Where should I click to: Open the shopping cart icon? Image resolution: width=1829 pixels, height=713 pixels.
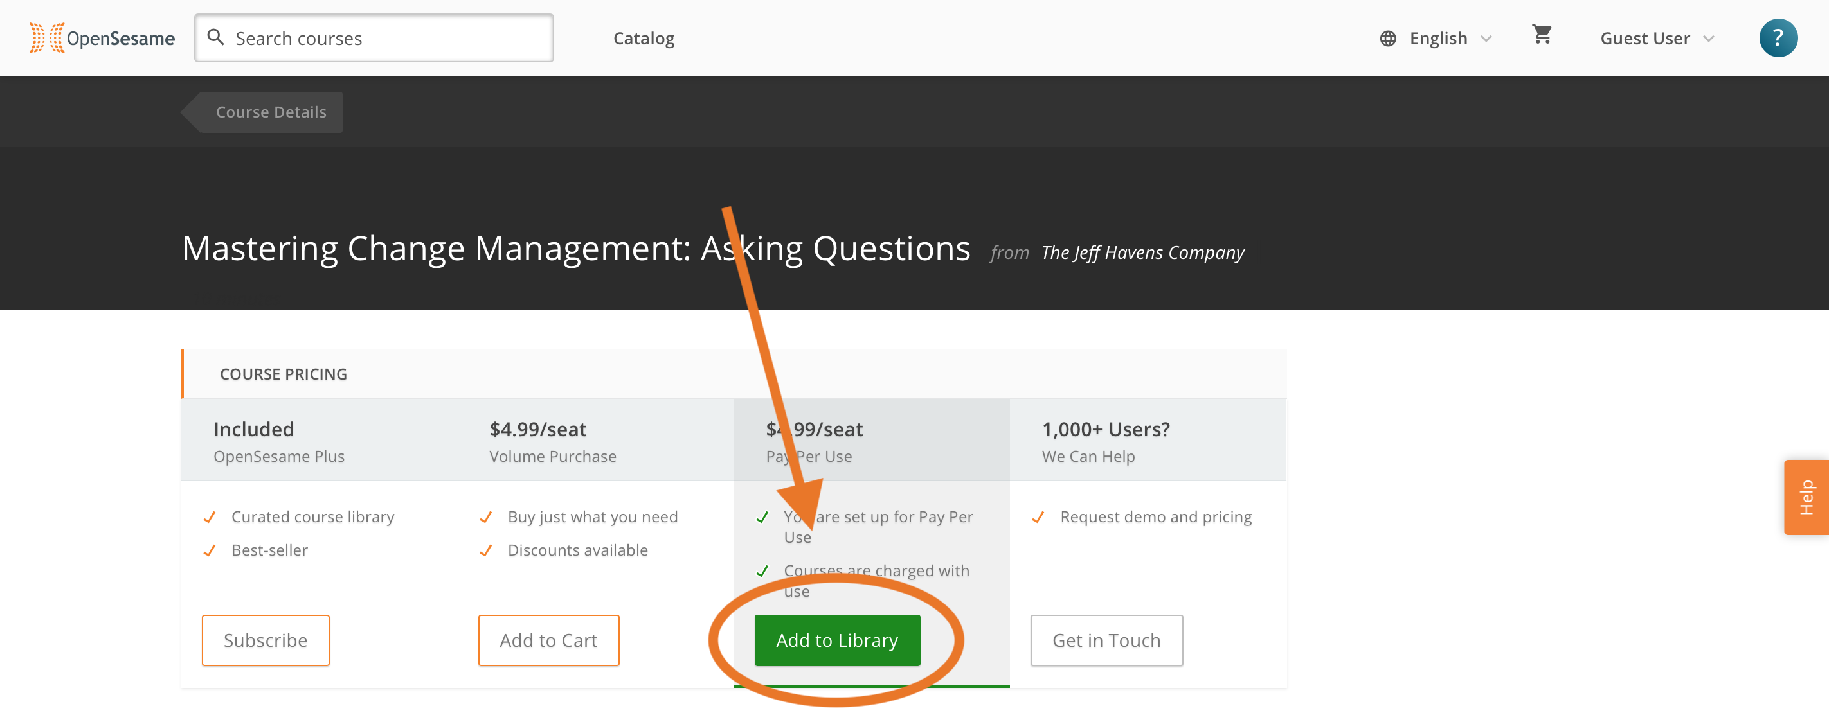pyautogui.click(x=1542, y=34)
